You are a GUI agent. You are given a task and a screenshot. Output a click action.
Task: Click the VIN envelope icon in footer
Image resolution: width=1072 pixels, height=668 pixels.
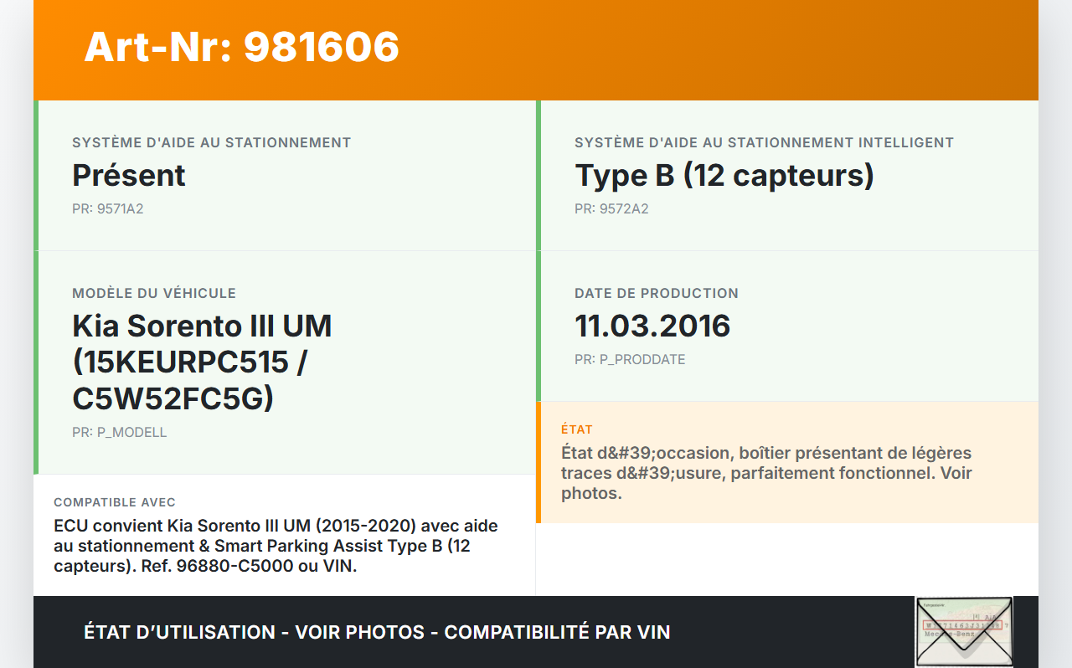point(963,632)
